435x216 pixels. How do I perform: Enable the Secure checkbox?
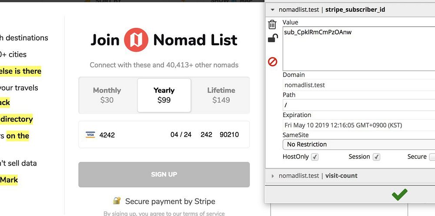[x=432, y=157]
